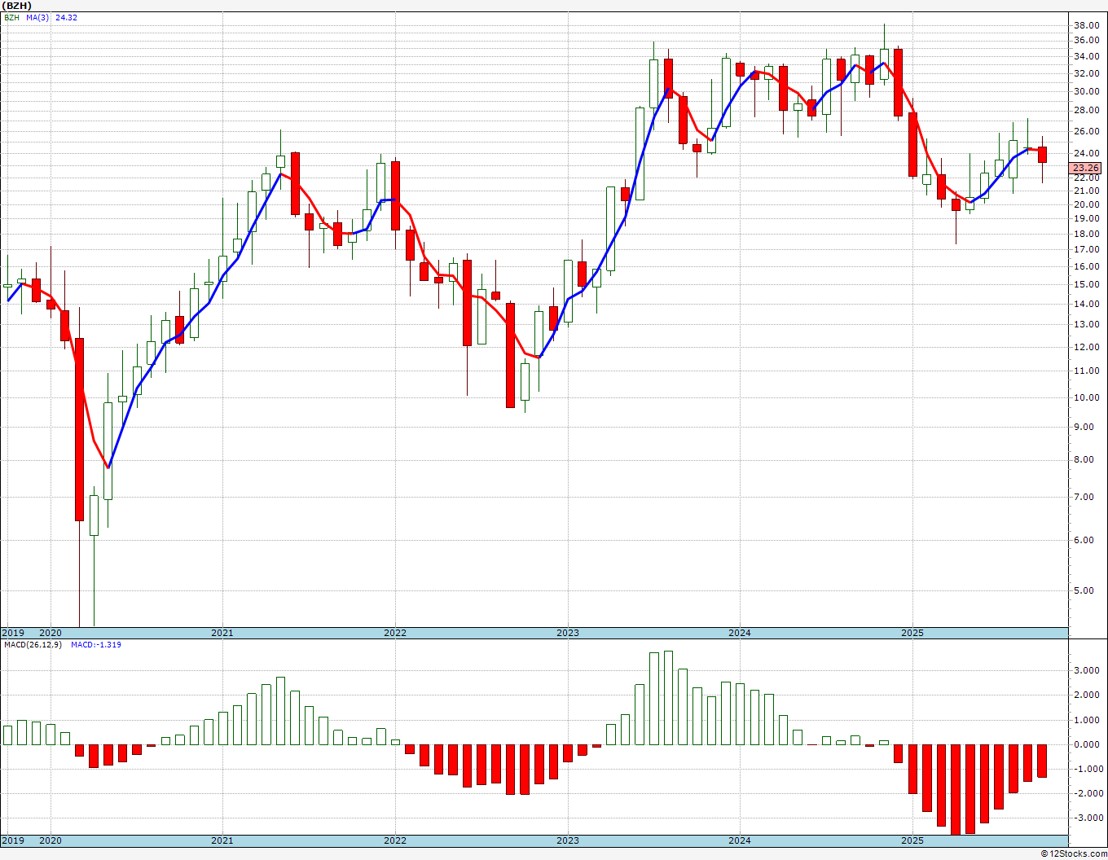The width and height of the screenshot is (1108, 860).
Task: Select the BZH legend label
Action: coord(12,17)
